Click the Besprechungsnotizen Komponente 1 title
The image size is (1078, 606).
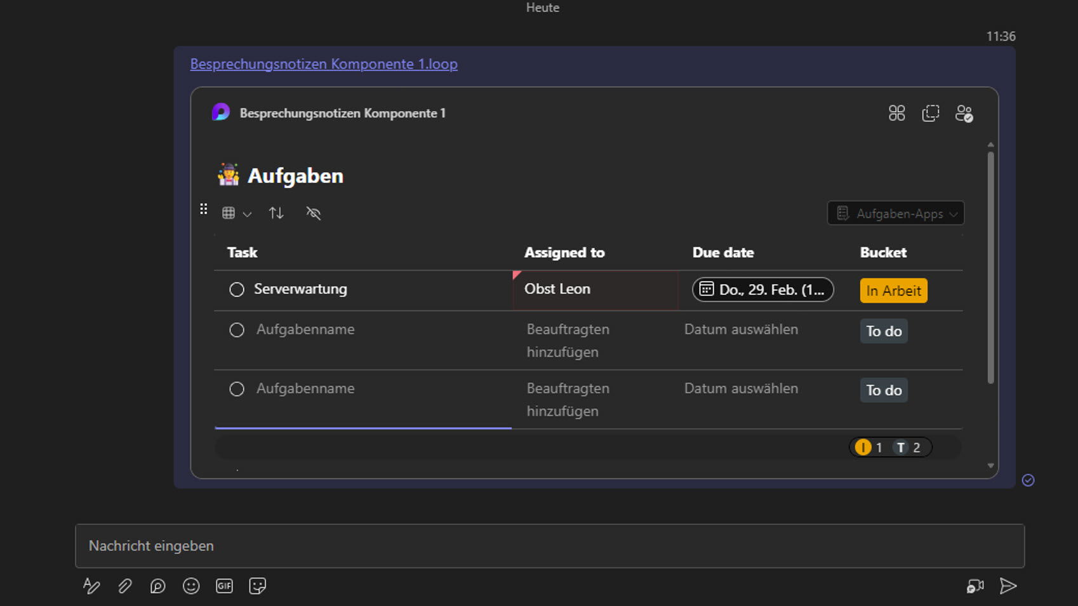click(343, 113)
